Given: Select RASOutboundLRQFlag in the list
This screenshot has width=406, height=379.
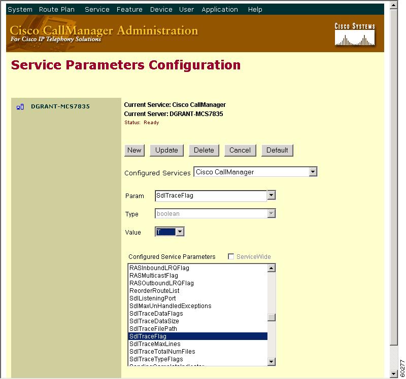Looking at the screenshot, I should click(x=198, y=283).
